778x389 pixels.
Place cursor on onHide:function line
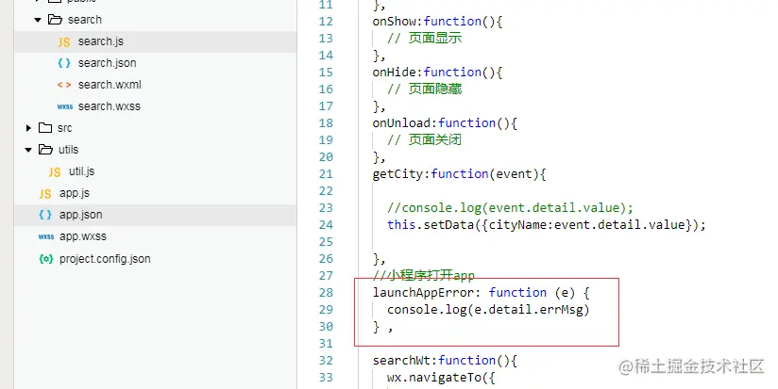[x=437, y=73]
